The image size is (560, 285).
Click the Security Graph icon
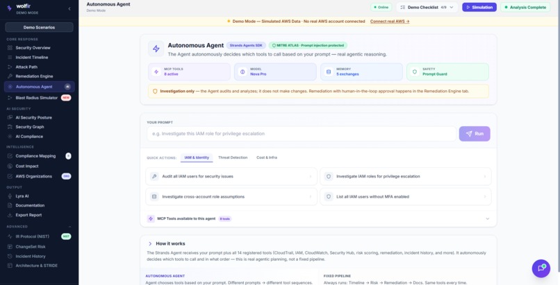tap(10, 127)
